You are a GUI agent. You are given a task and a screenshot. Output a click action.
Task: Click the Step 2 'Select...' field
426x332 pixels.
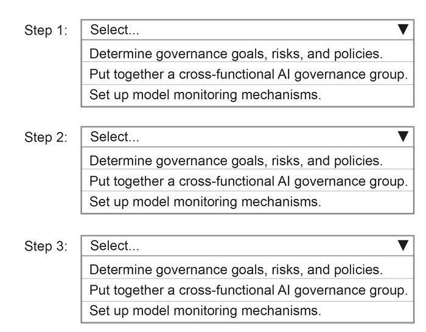click(248, 137)
